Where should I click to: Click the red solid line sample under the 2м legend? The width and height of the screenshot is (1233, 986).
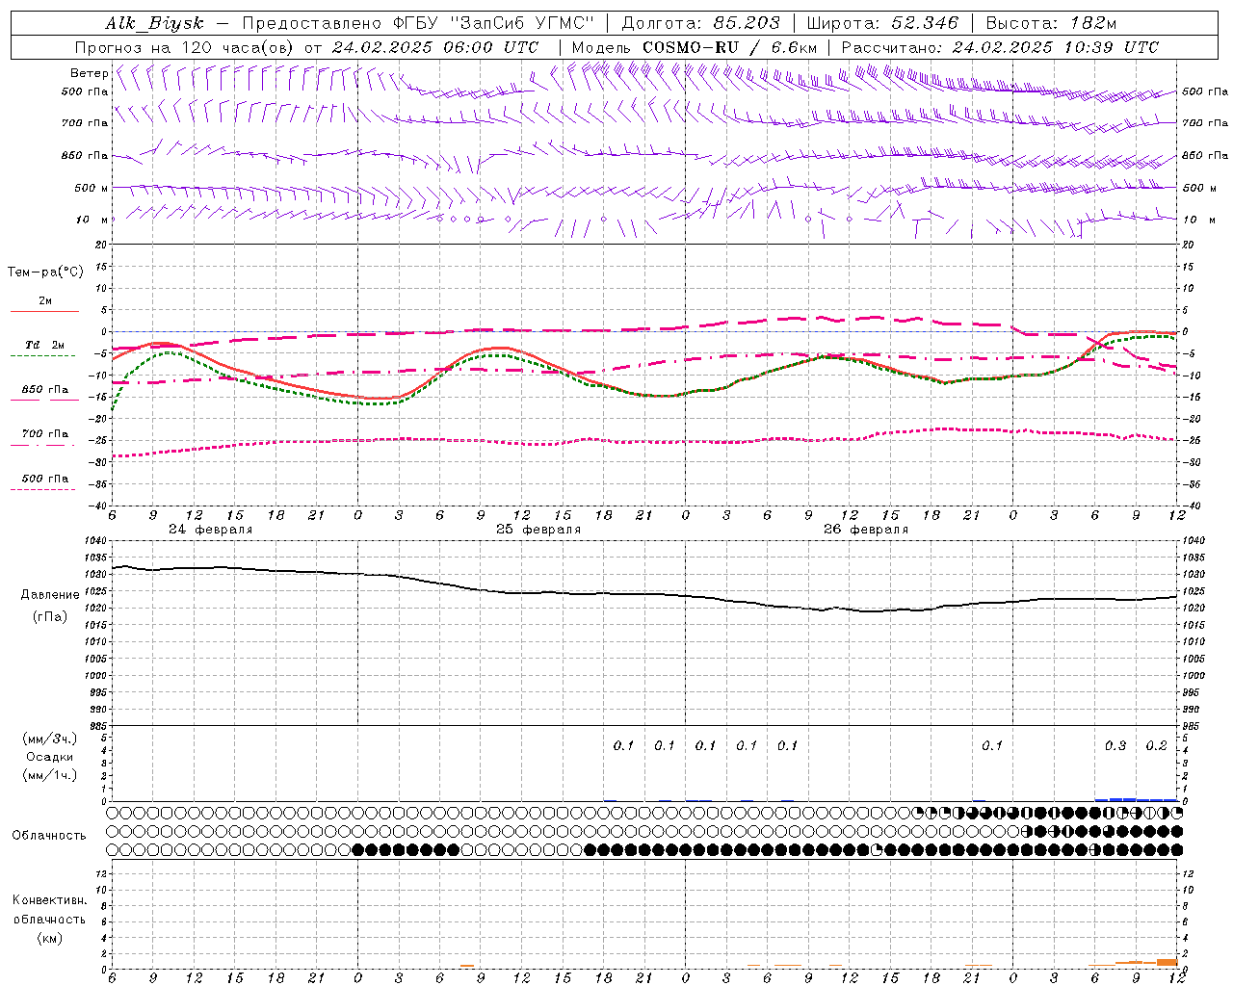tap(44, 312)
